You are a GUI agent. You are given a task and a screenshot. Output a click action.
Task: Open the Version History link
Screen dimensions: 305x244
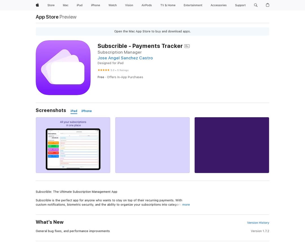tap(258, 223)
